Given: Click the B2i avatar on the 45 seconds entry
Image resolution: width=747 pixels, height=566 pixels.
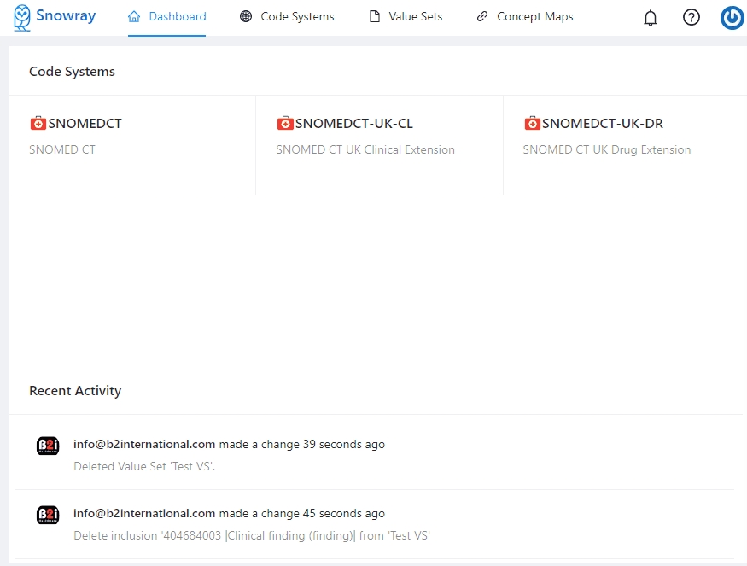Looking at the screenshot, I should pos(48,515).
